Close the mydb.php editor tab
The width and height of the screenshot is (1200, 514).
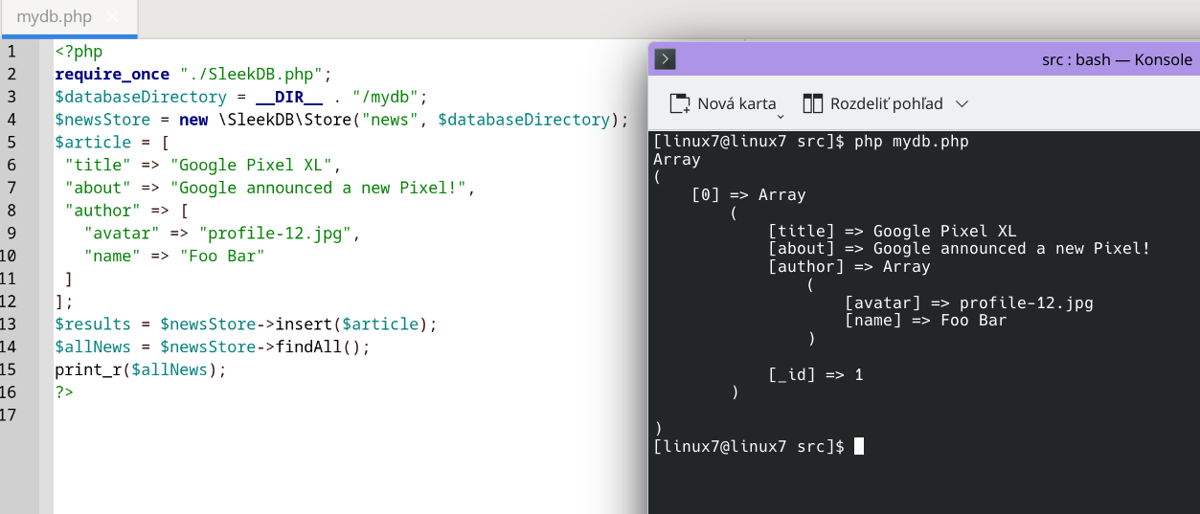113,17
